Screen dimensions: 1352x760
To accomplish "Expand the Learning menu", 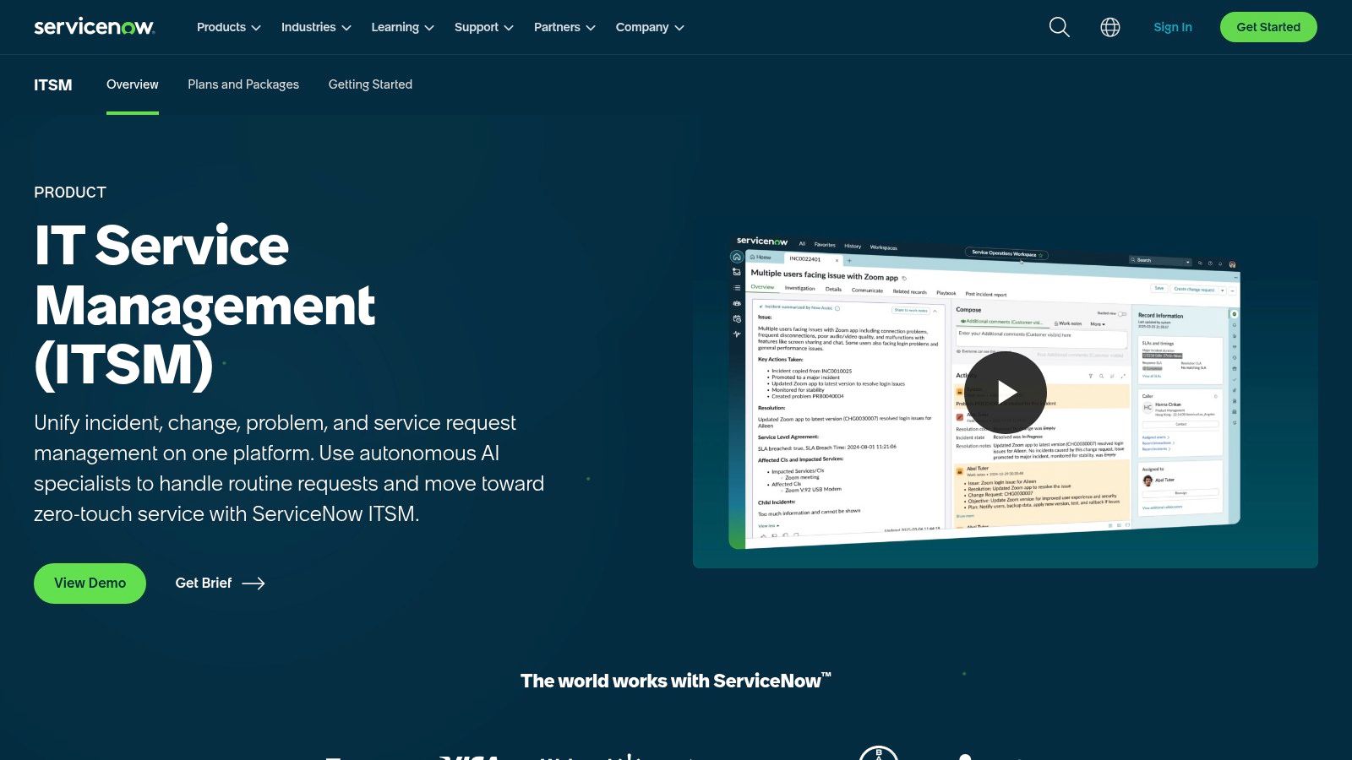I will tap(402, 27).
